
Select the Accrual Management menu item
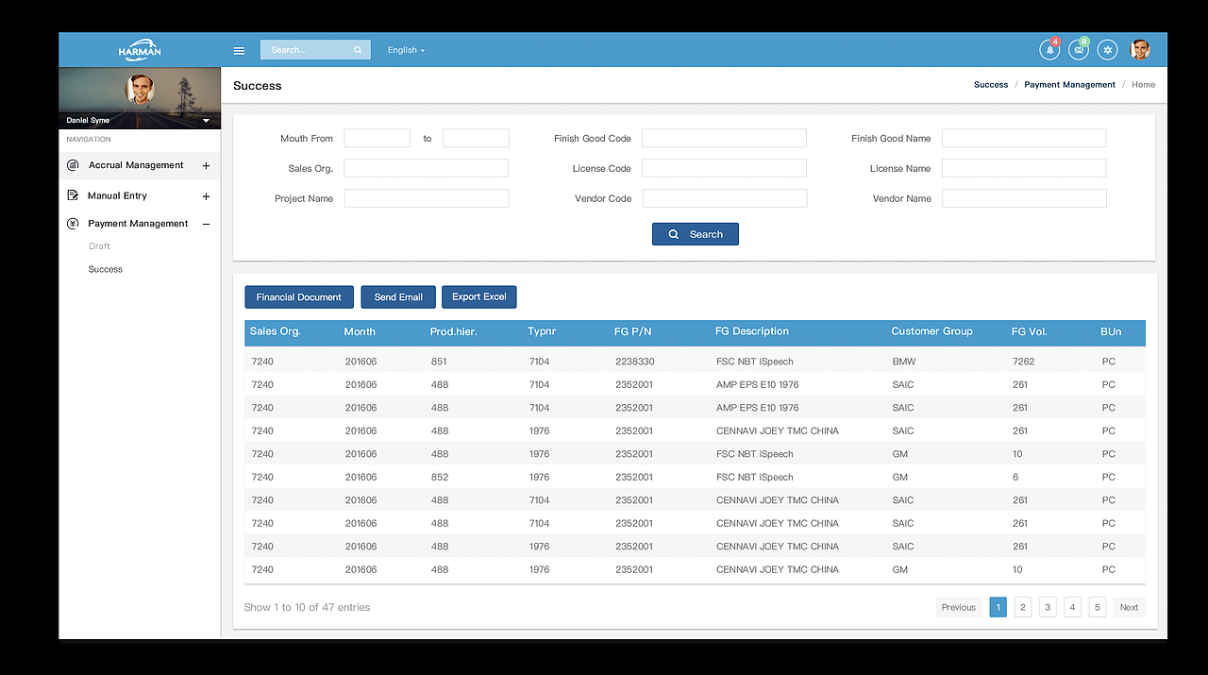pyautogui.click(x=140, y=165)
